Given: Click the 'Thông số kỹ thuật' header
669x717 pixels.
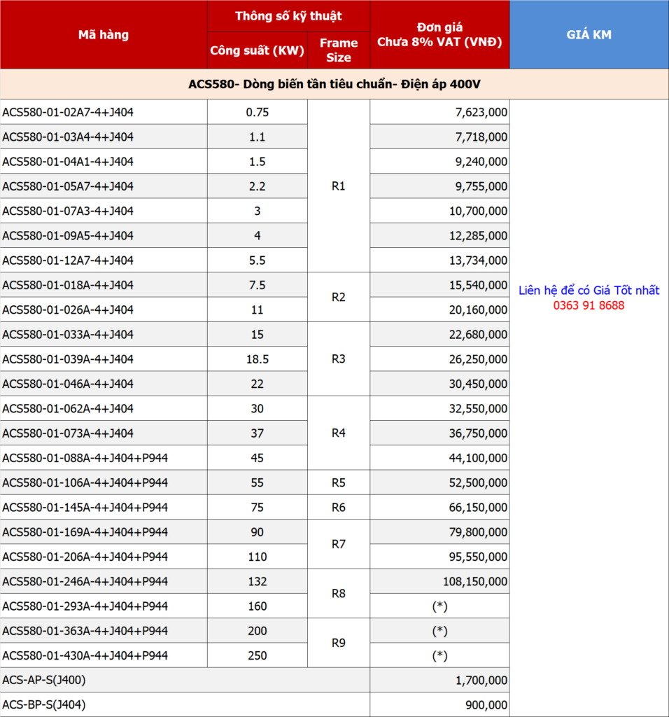Looking at the screenshot, I should (x=288, y=16).
